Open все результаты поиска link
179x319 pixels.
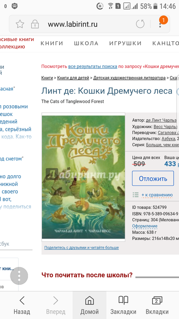pos(93,67)
